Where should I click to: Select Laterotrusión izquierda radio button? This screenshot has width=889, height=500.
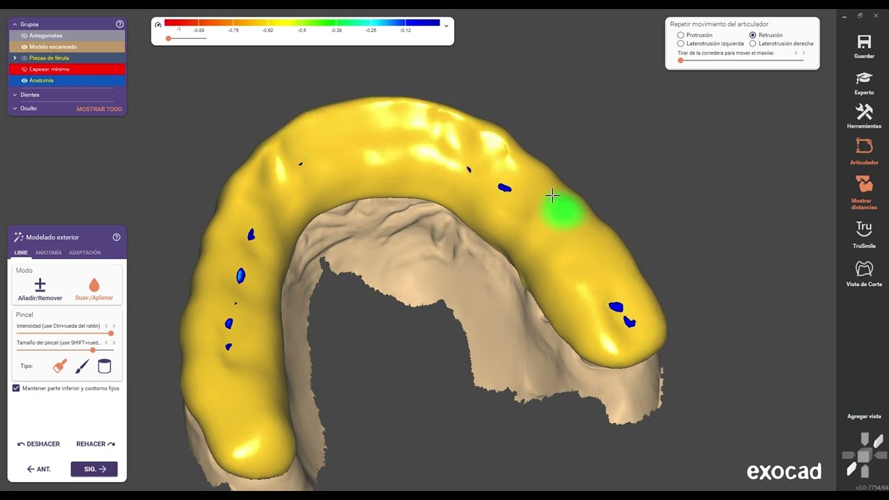681,43
